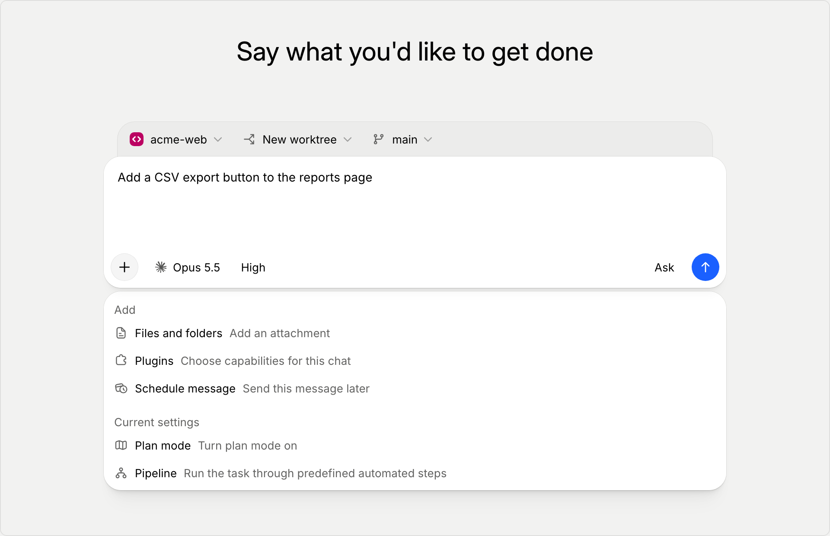Click 'Choose capabilities for this chat' text
This screenshot has width=830, height=536.
pyautogui.click(x=265, y=361)
